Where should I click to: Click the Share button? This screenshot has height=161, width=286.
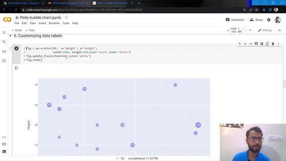click(x=256, y=20)
